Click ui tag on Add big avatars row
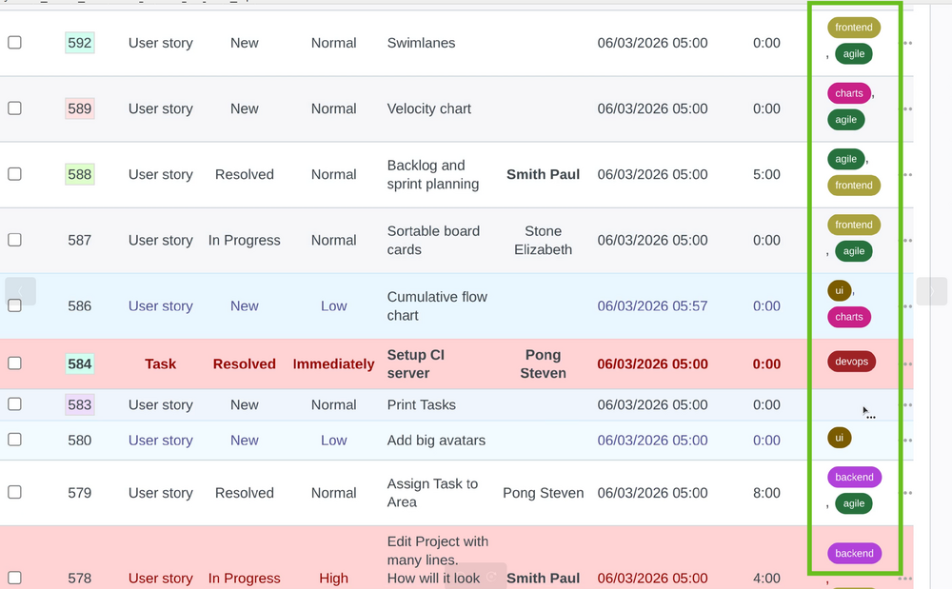 (x=839, y=438)
